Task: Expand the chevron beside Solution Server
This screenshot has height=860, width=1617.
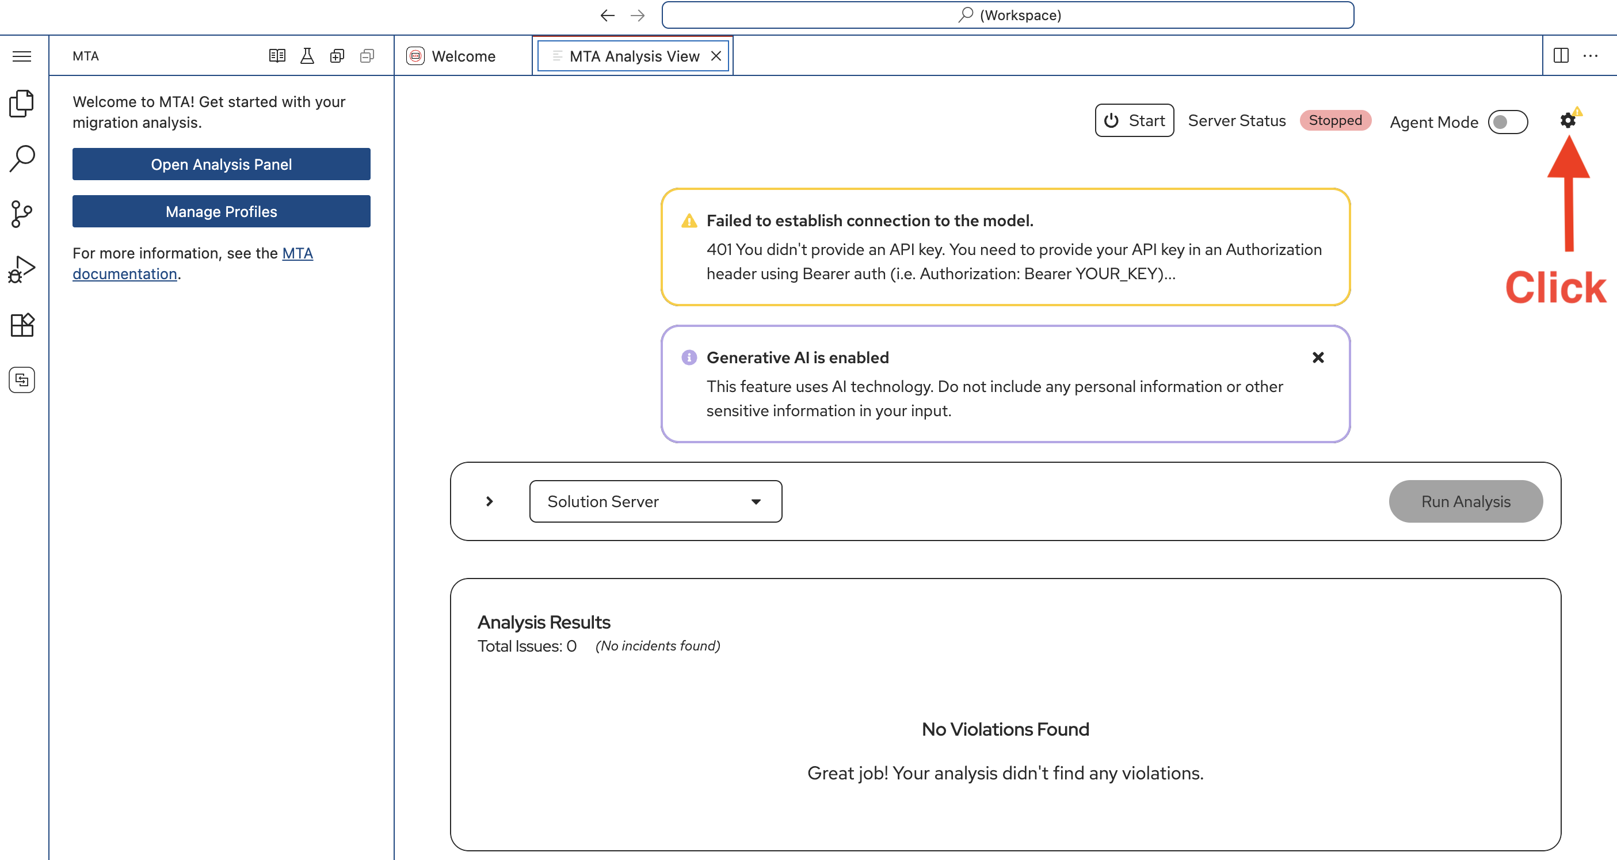Action: (x=490, y=501)
